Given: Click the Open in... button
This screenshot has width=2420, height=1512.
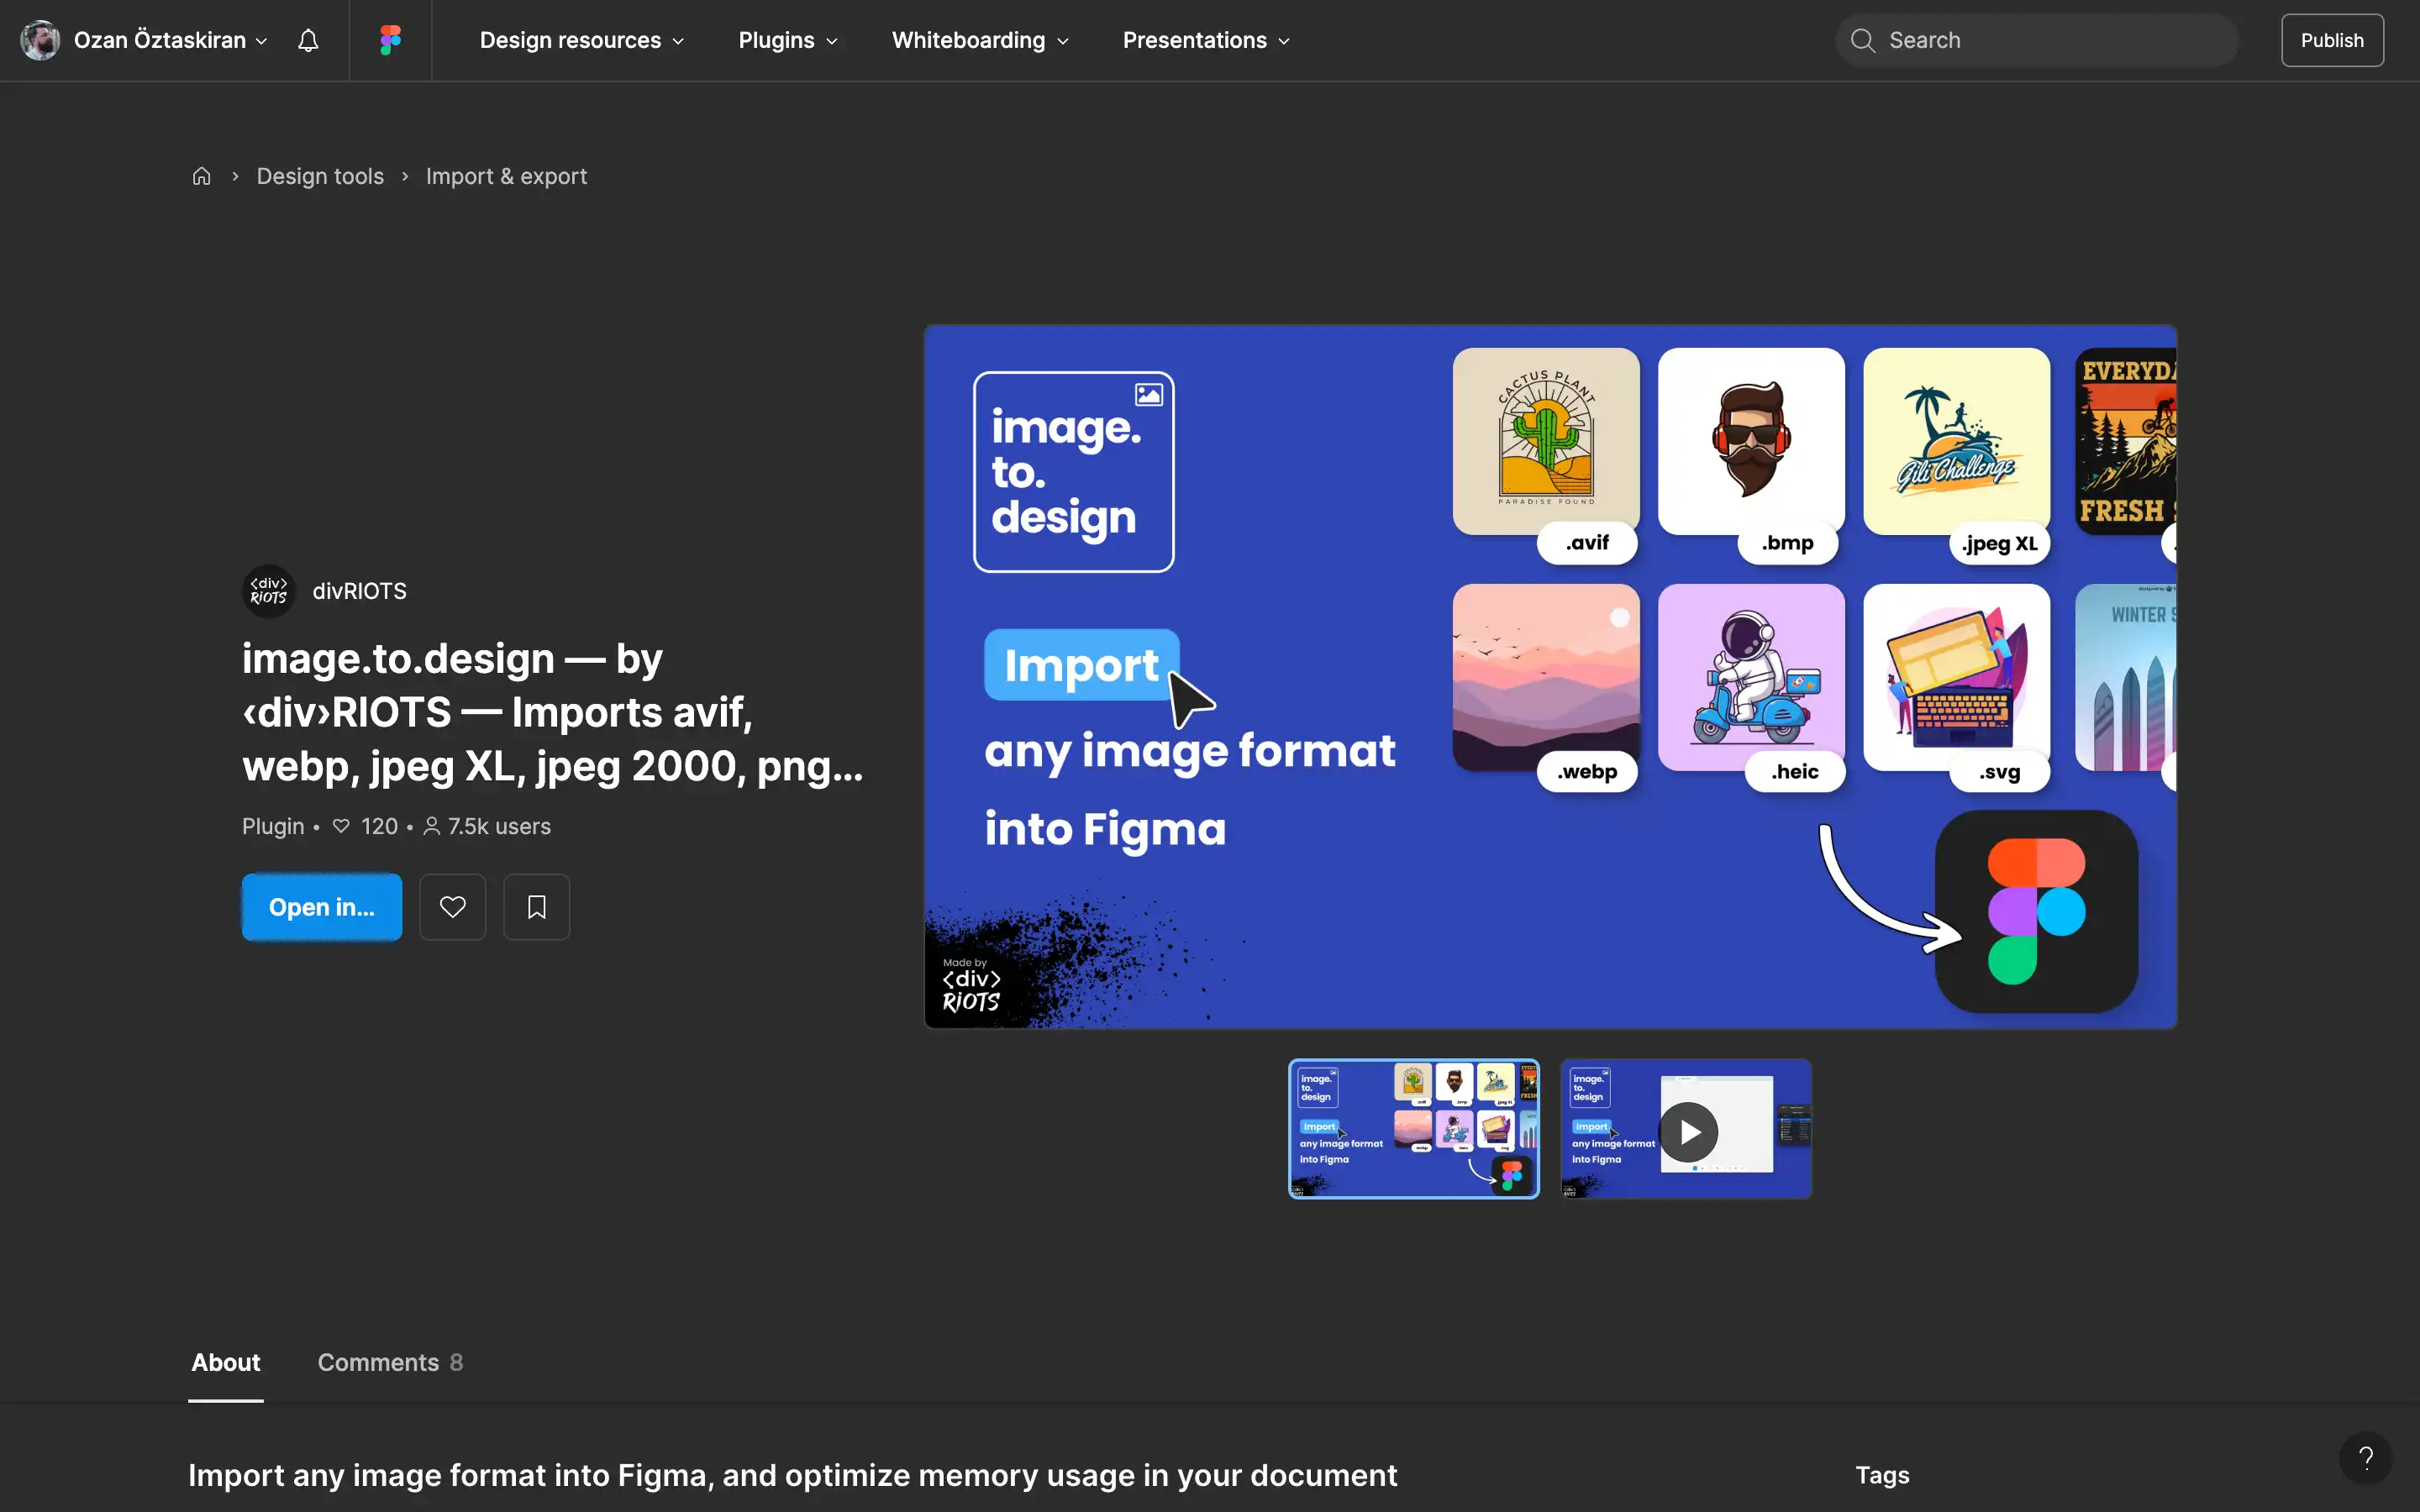Looking at the screenshot, I should (322, 906).
